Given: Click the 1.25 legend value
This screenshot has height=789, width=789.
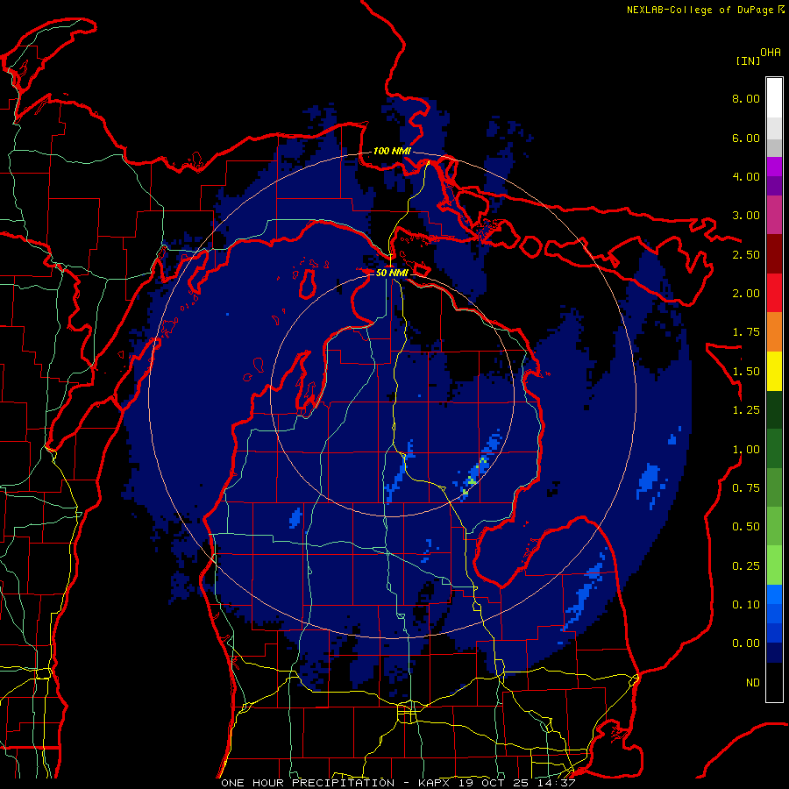Looking at the screenshot, I should [x=746, y=410].
